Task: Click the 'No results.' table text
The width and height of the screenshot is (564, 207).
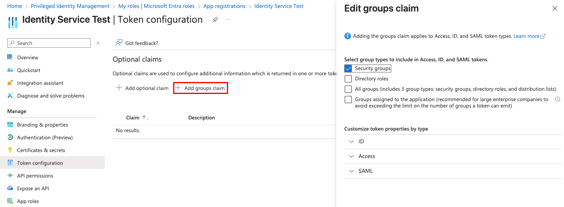Action: (x=128, y=131)
